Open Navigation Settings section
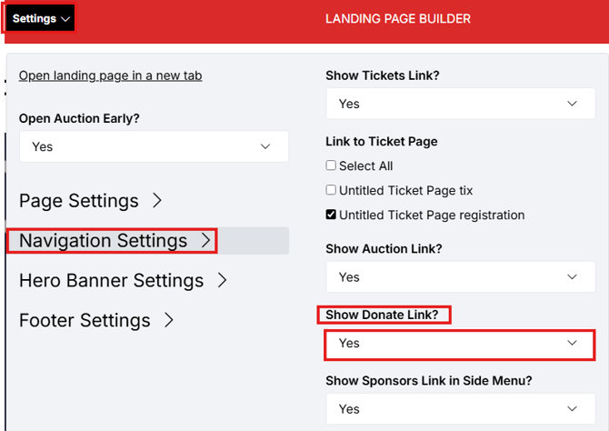Viewport: 609px width, 431px height. point(103,241)
